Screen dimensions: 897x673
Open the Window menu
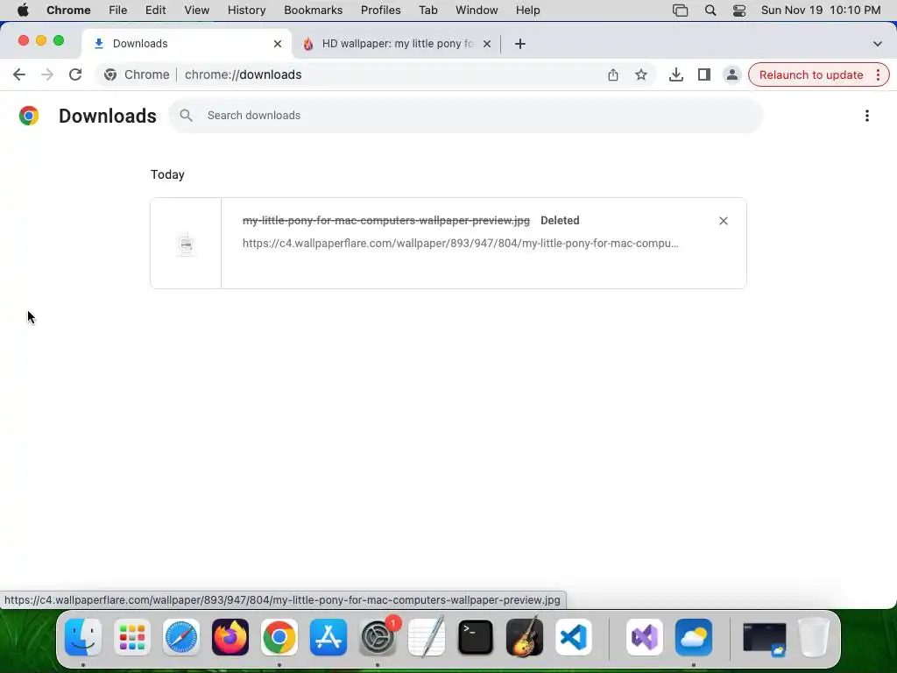click(x=477, y=11)
